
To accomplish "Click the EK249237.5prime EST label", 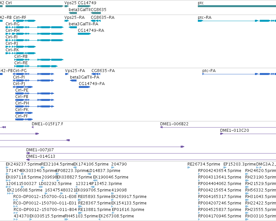I will coord(23,164).
